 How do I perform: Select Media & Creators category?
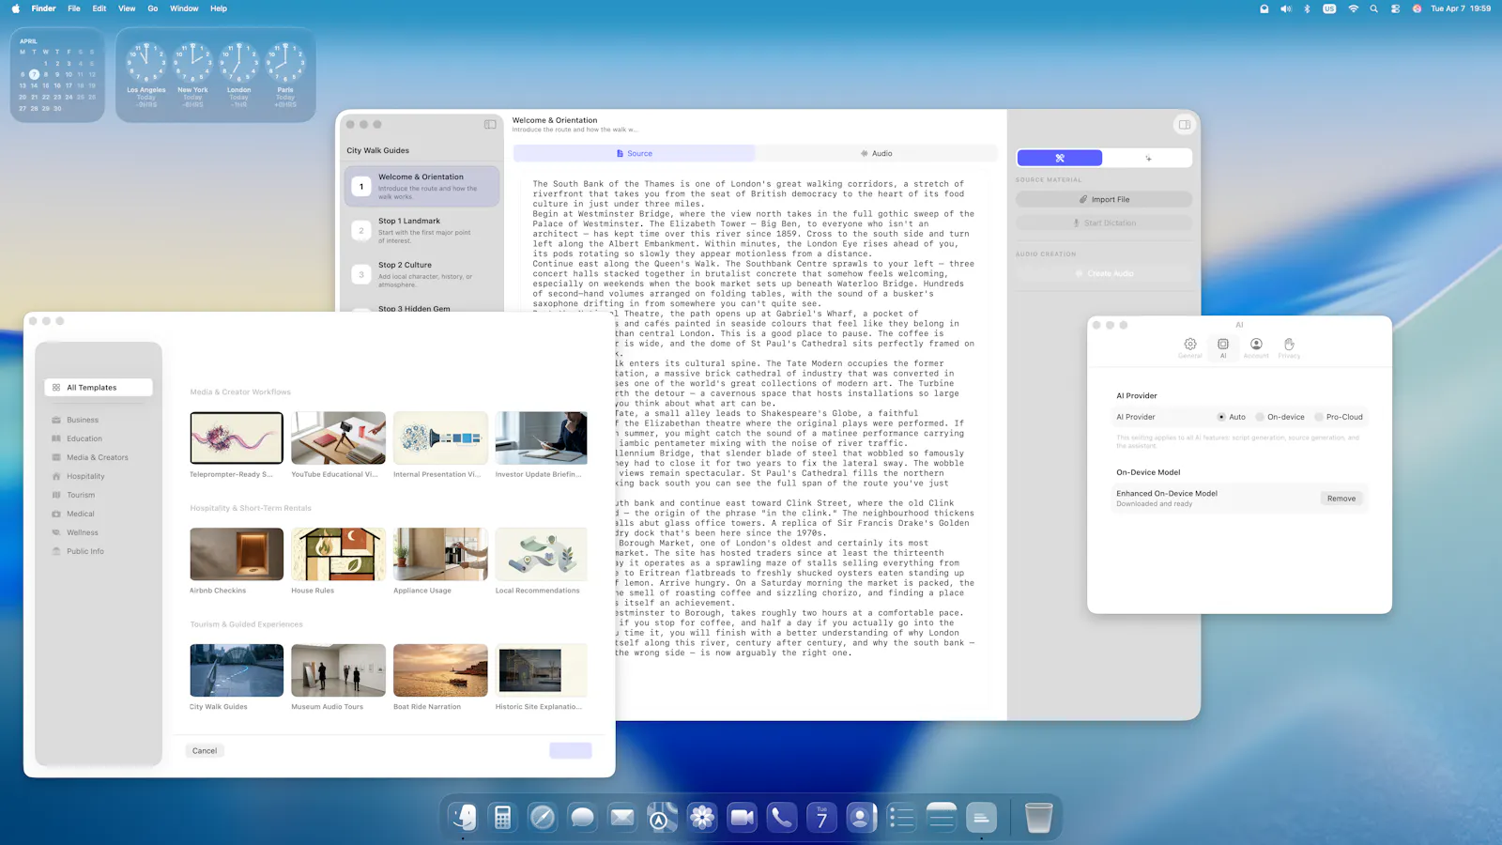(x=99, y=457)
